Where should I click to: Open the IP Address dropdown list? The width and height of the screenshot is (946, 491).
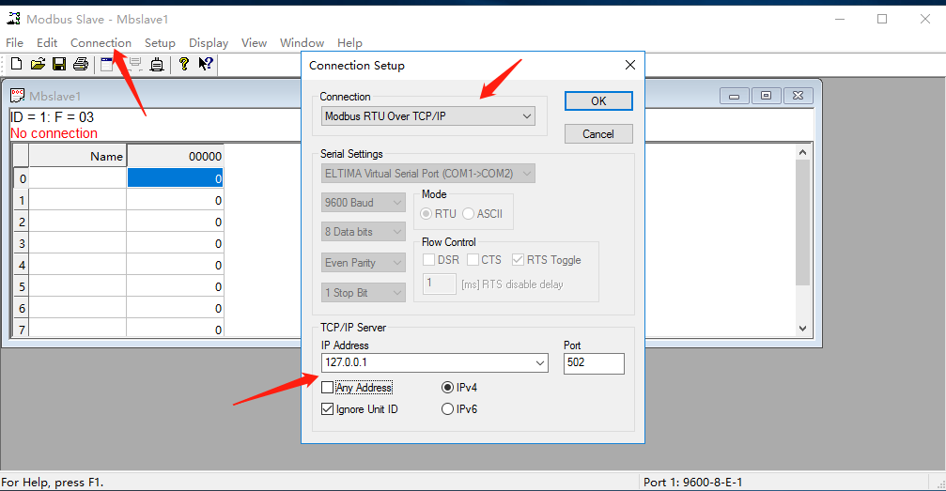(539, 363)
